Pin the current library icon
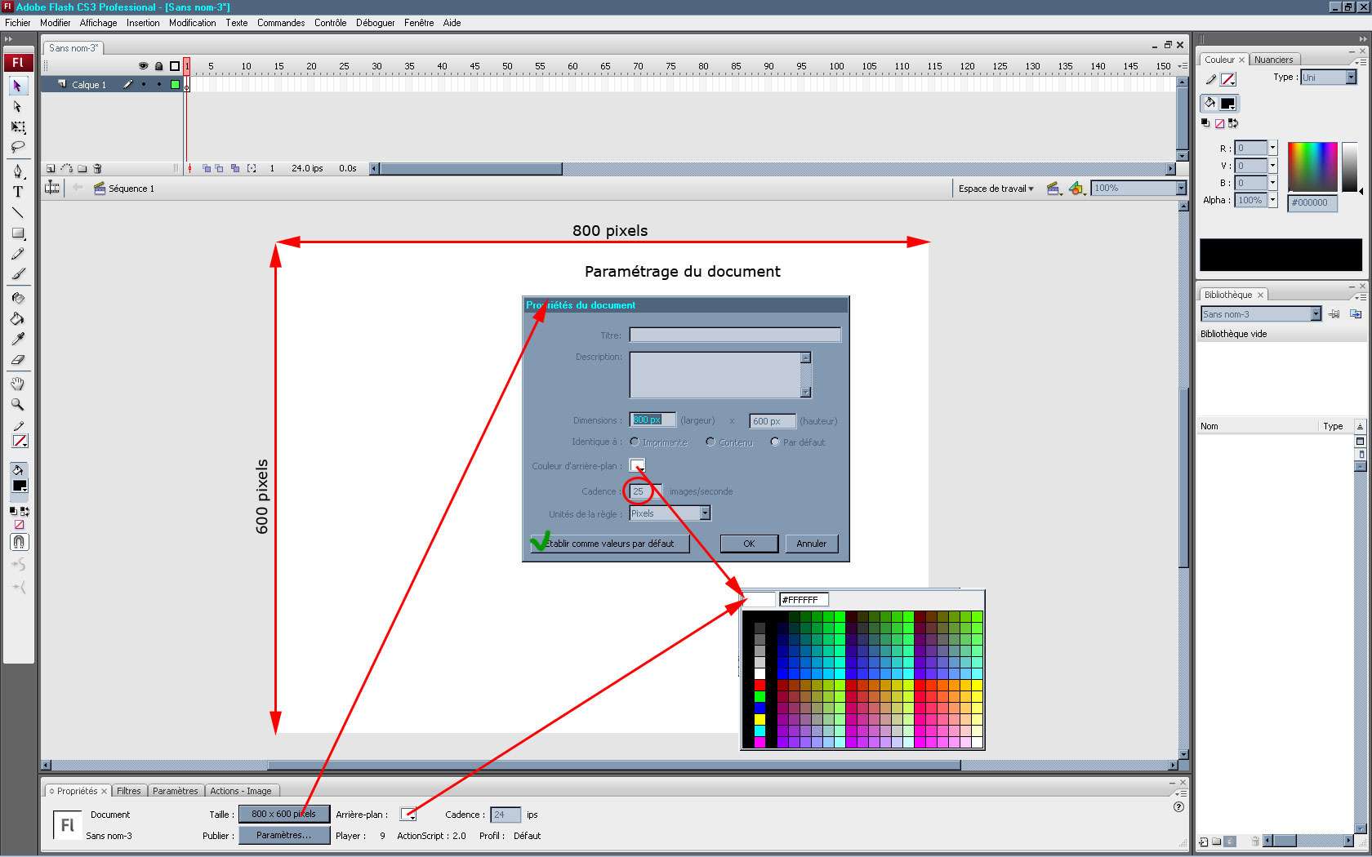Image resolution: width=1372 pixels, height=857 pixels. [x=1334, y=314]
